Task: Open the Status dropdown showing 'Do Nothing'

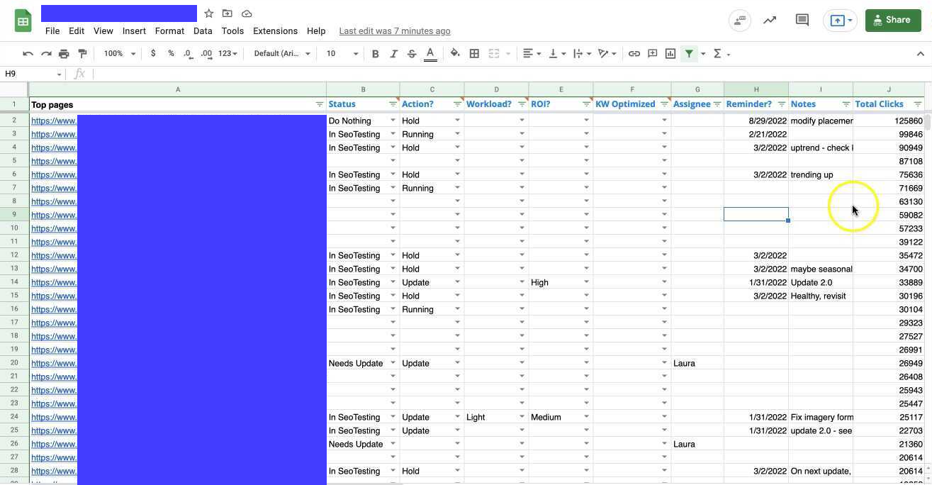Action: (393, 121)
